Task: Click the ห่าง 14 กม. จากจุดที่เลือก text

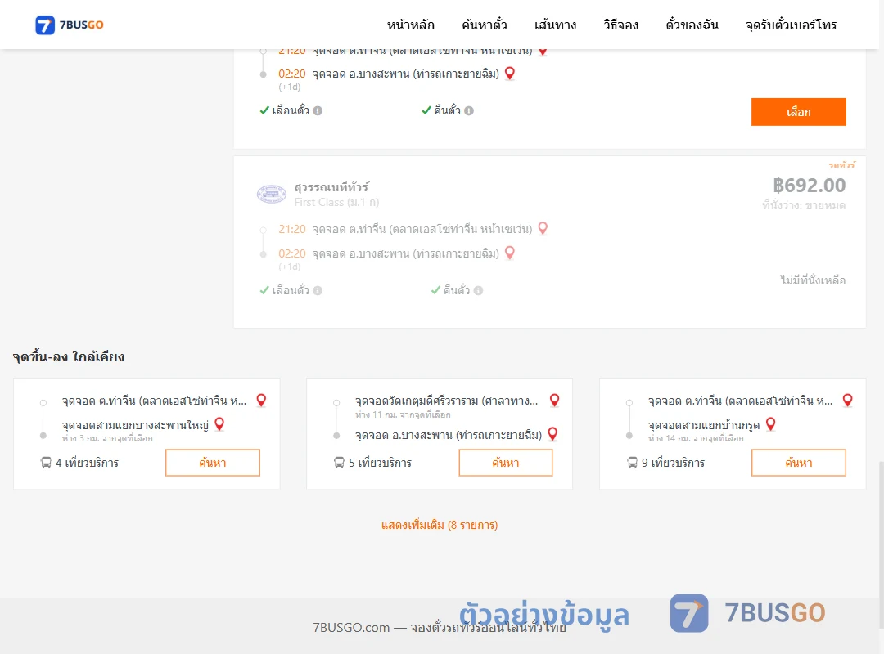Action: coord(696,439)
